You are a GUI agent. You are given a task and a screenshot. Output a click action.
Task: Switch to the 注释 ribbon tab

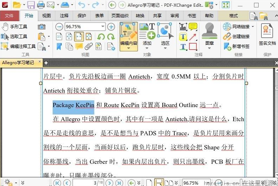[64, 16]
